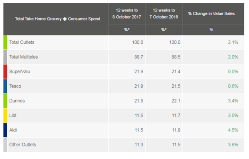This screenshot has width=249, height=159.
Task: Click the blue swatch beside Tesco
Action: [5, 86]
